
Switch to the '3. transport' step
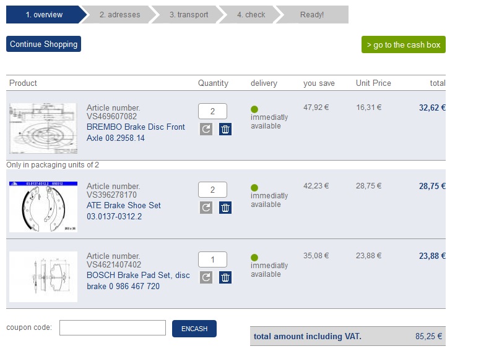pyautogui.click(x=189, y=14)
